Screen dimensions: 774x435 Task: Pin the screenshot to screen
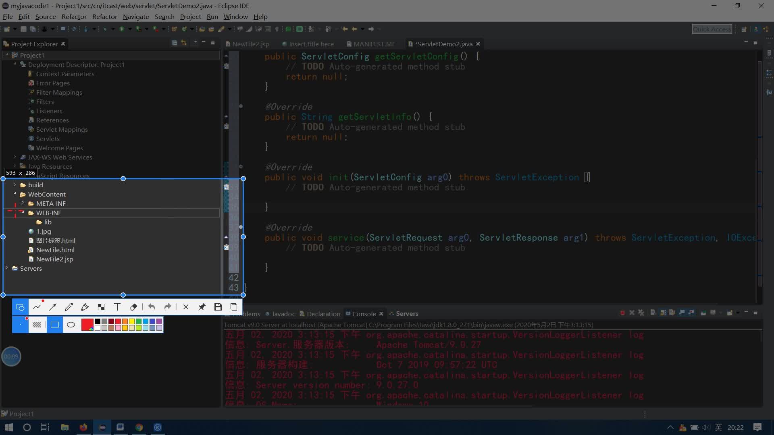(202, 307)
